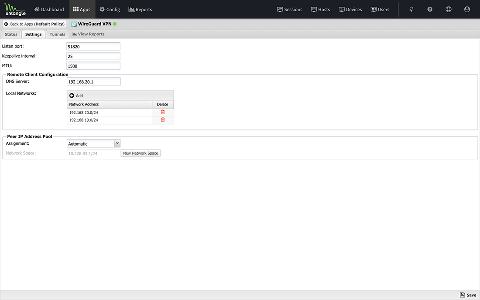This screenshot has height=300, width=480.
Task: Click the green WireGuard status indicator
Action: click(115, 24)
